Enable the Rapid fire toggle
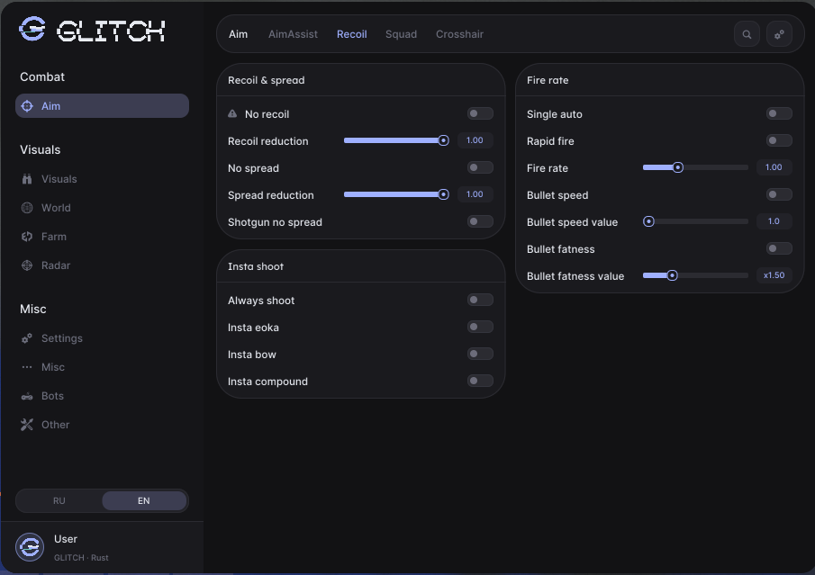815x575 pixels. [779, 140]
